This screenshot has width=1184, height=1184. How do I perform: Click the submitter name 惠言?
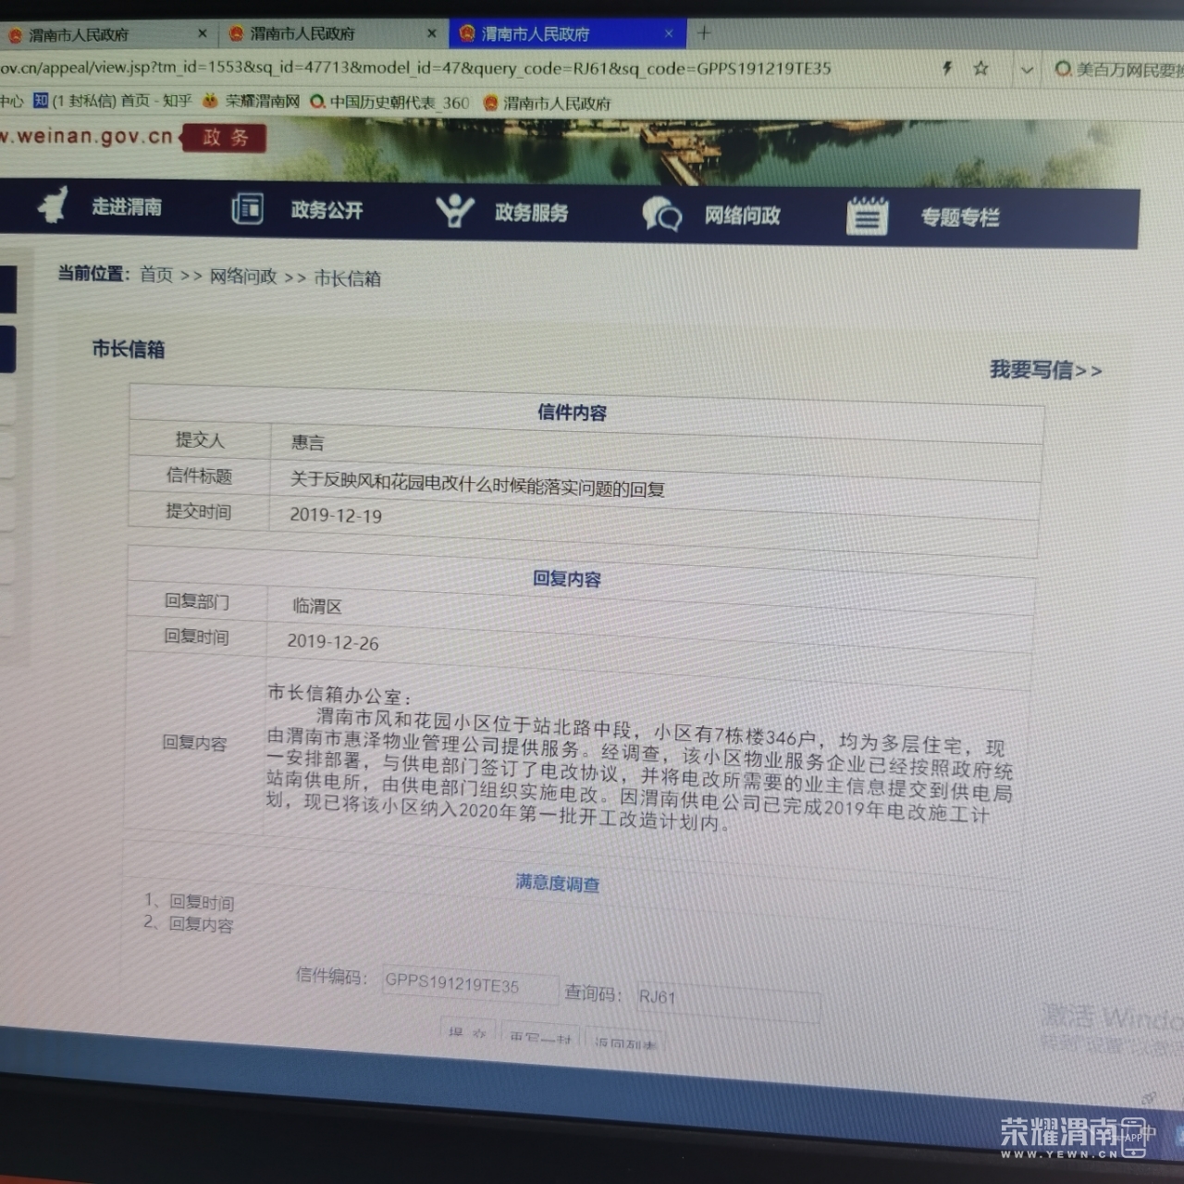[308, 442]
